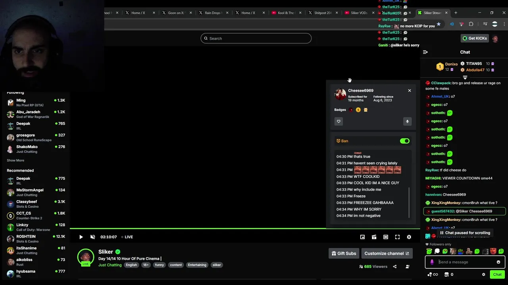Open emoji picker in chat input
Viewport: 508px width, 285px height.
[x=498, y=262]
